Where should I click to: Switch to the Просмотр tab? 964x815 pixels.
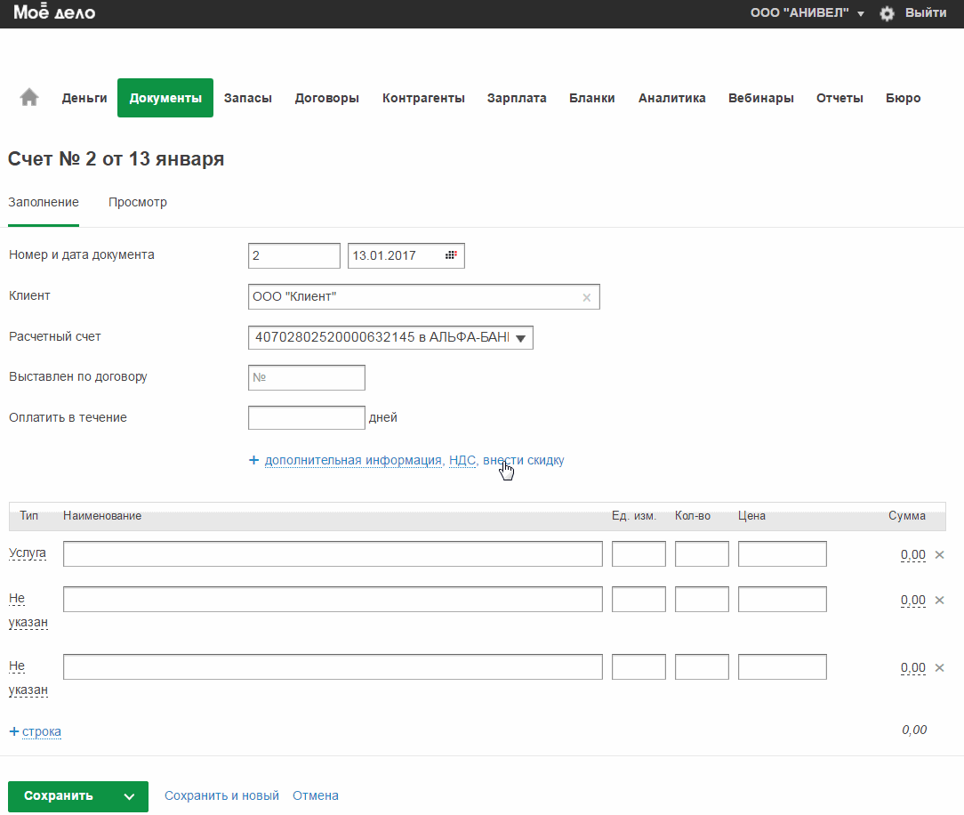[x=138, y=202]
